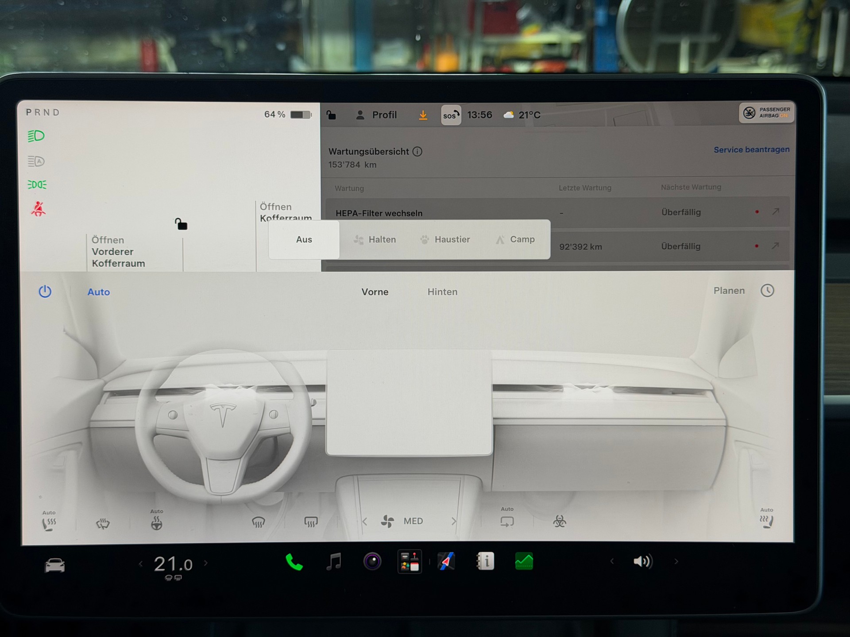Toggle the auto high beam indicator
Screen dimensions: 850x637
tap(36, 161)
